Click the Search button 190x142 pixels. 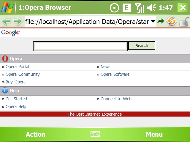pos(142,46)
